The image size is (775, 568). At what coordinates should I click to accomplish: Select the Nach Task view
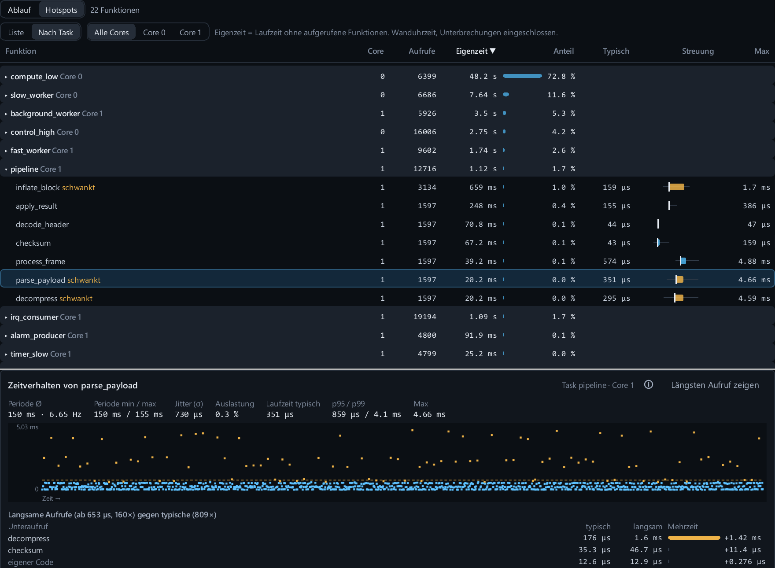pos(55,33)
